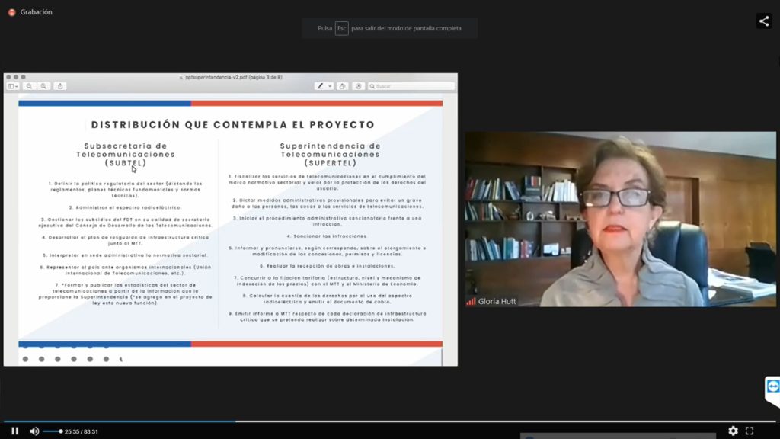Click the Subsecretaría de Telecomunicaciones (SUBTEL) heading

(x=126, y=154)
